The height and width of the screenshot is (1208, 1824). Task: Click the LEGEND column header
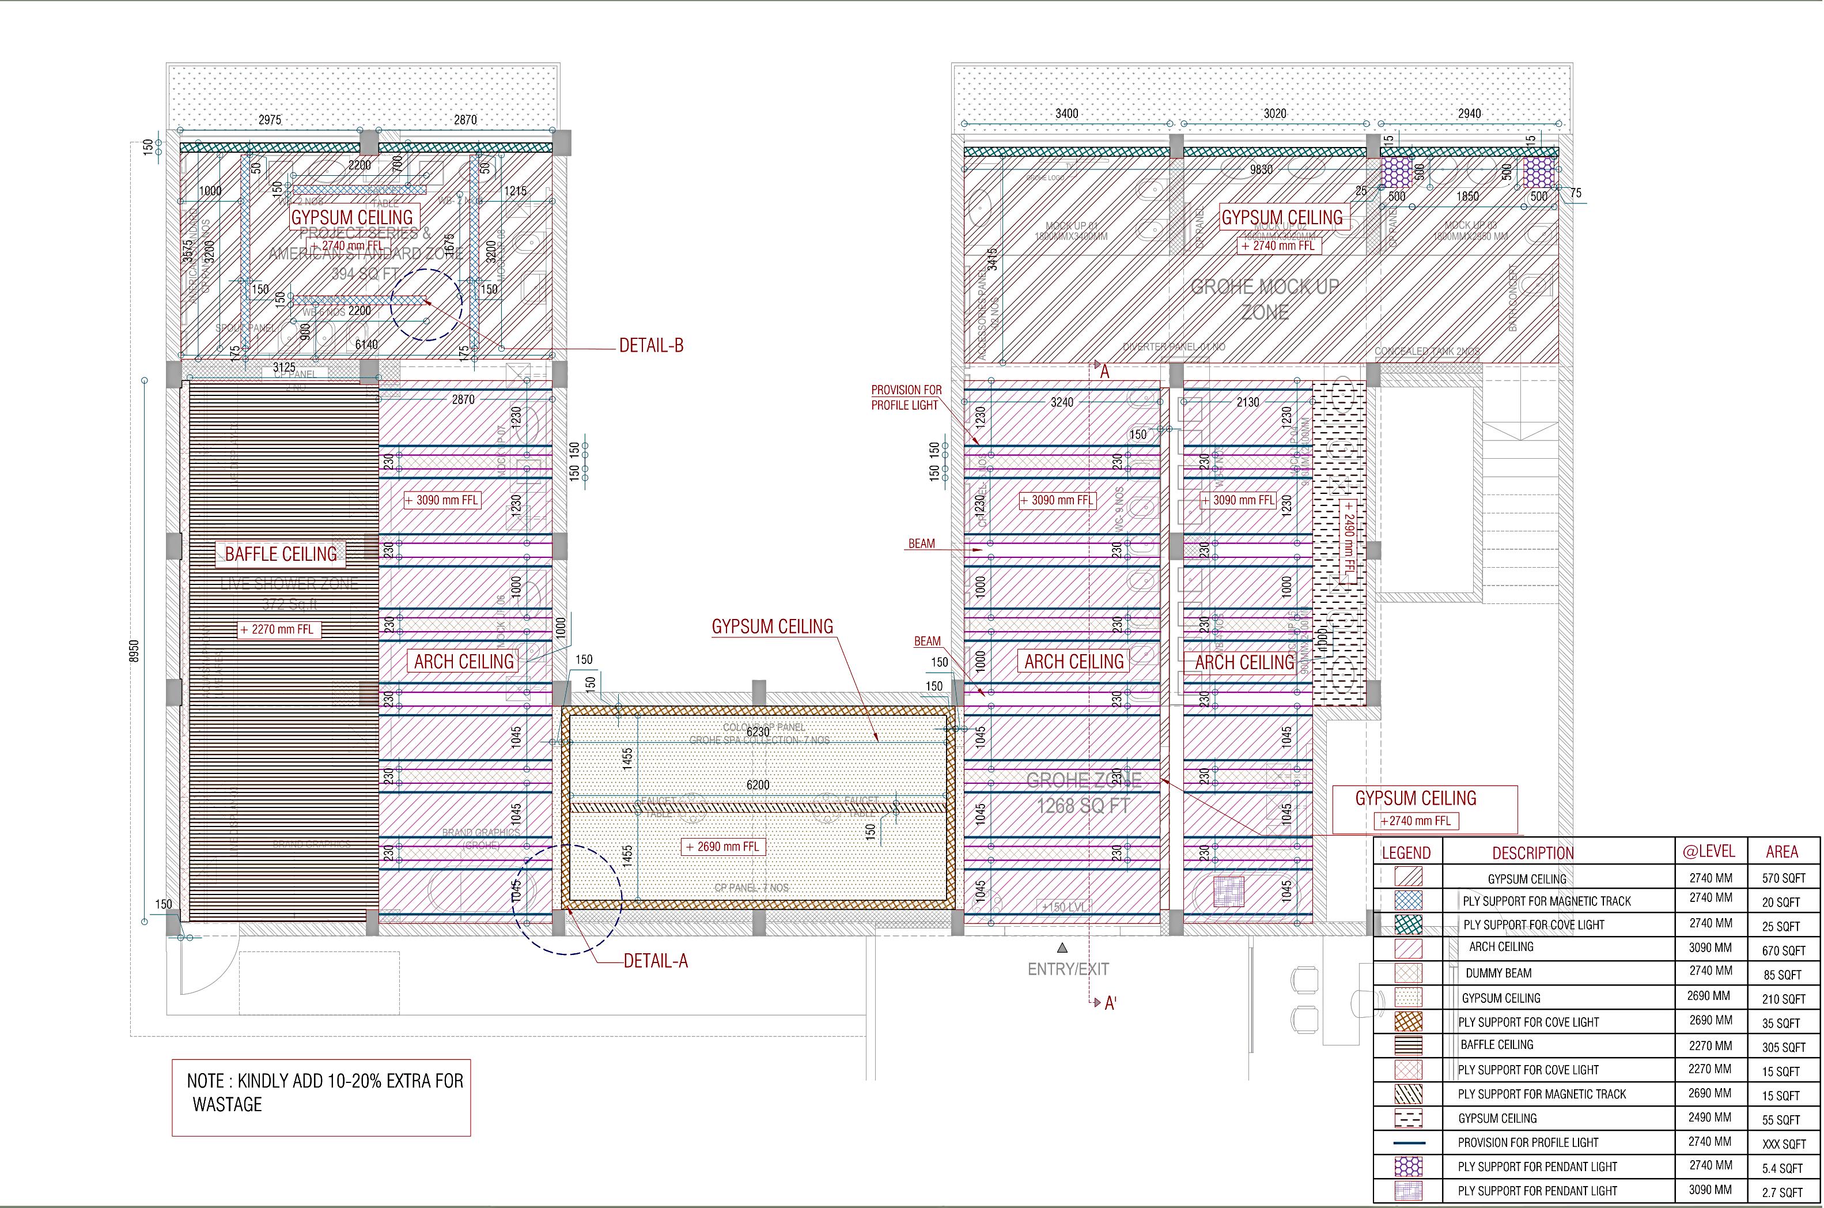click(1406, 853)
